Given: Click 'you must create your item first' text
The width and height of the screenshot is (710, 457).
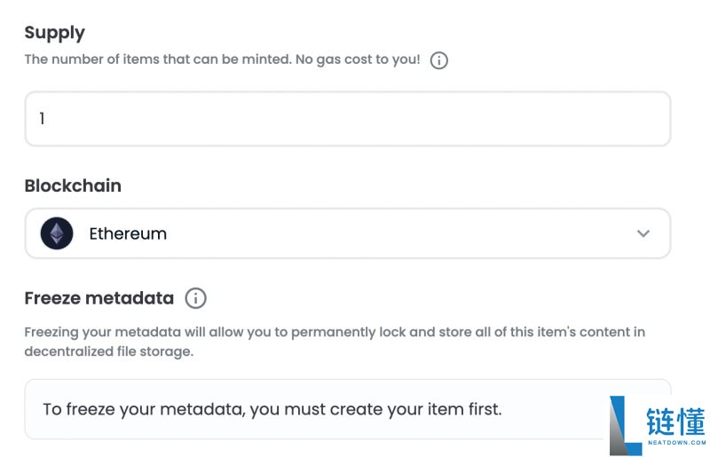Looking at the screenshot, I should click(x=375, y=409).
